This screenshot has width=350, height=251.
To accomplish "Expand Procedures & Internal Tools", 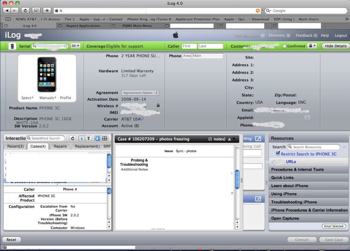I will [308, 170].
